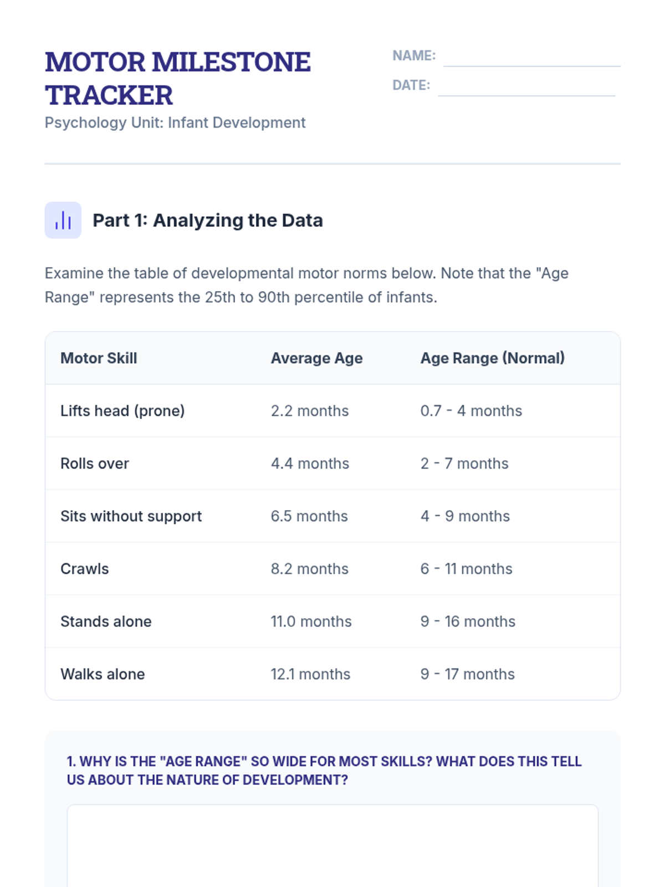The height and width of the screenshot is (887, 665).
Task: Select the Crawls row label
Action: (x=85, y=569)
